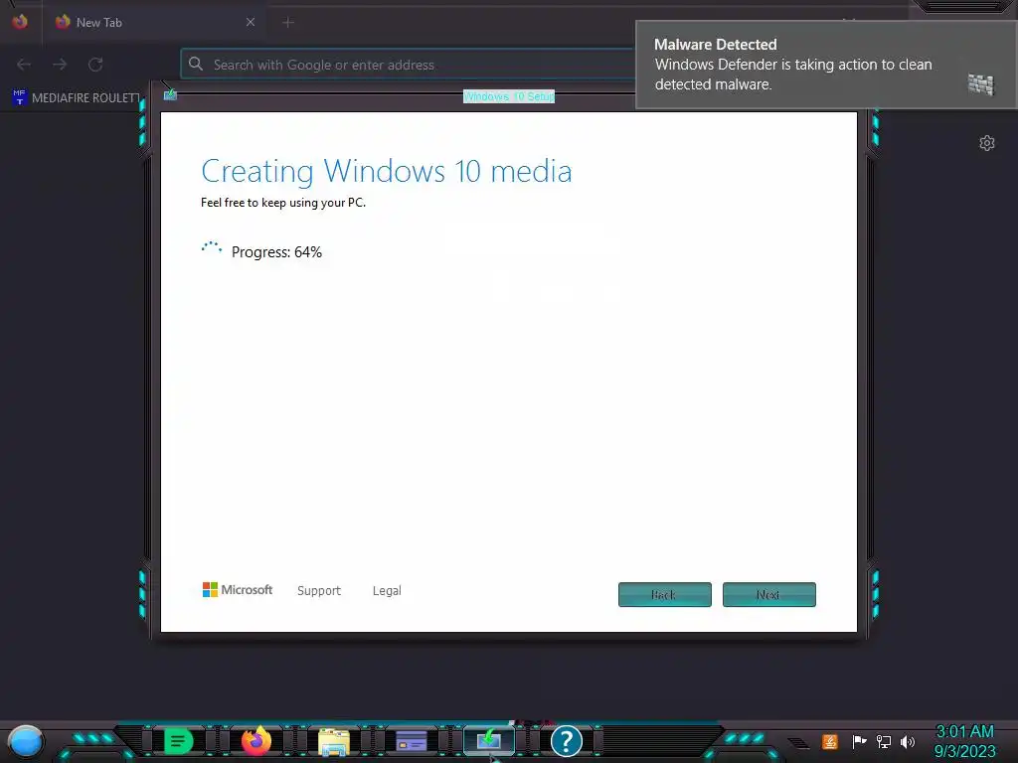Click the Malware Detected notification
This screenshot has width=1018, height=763.
[826, 65]
